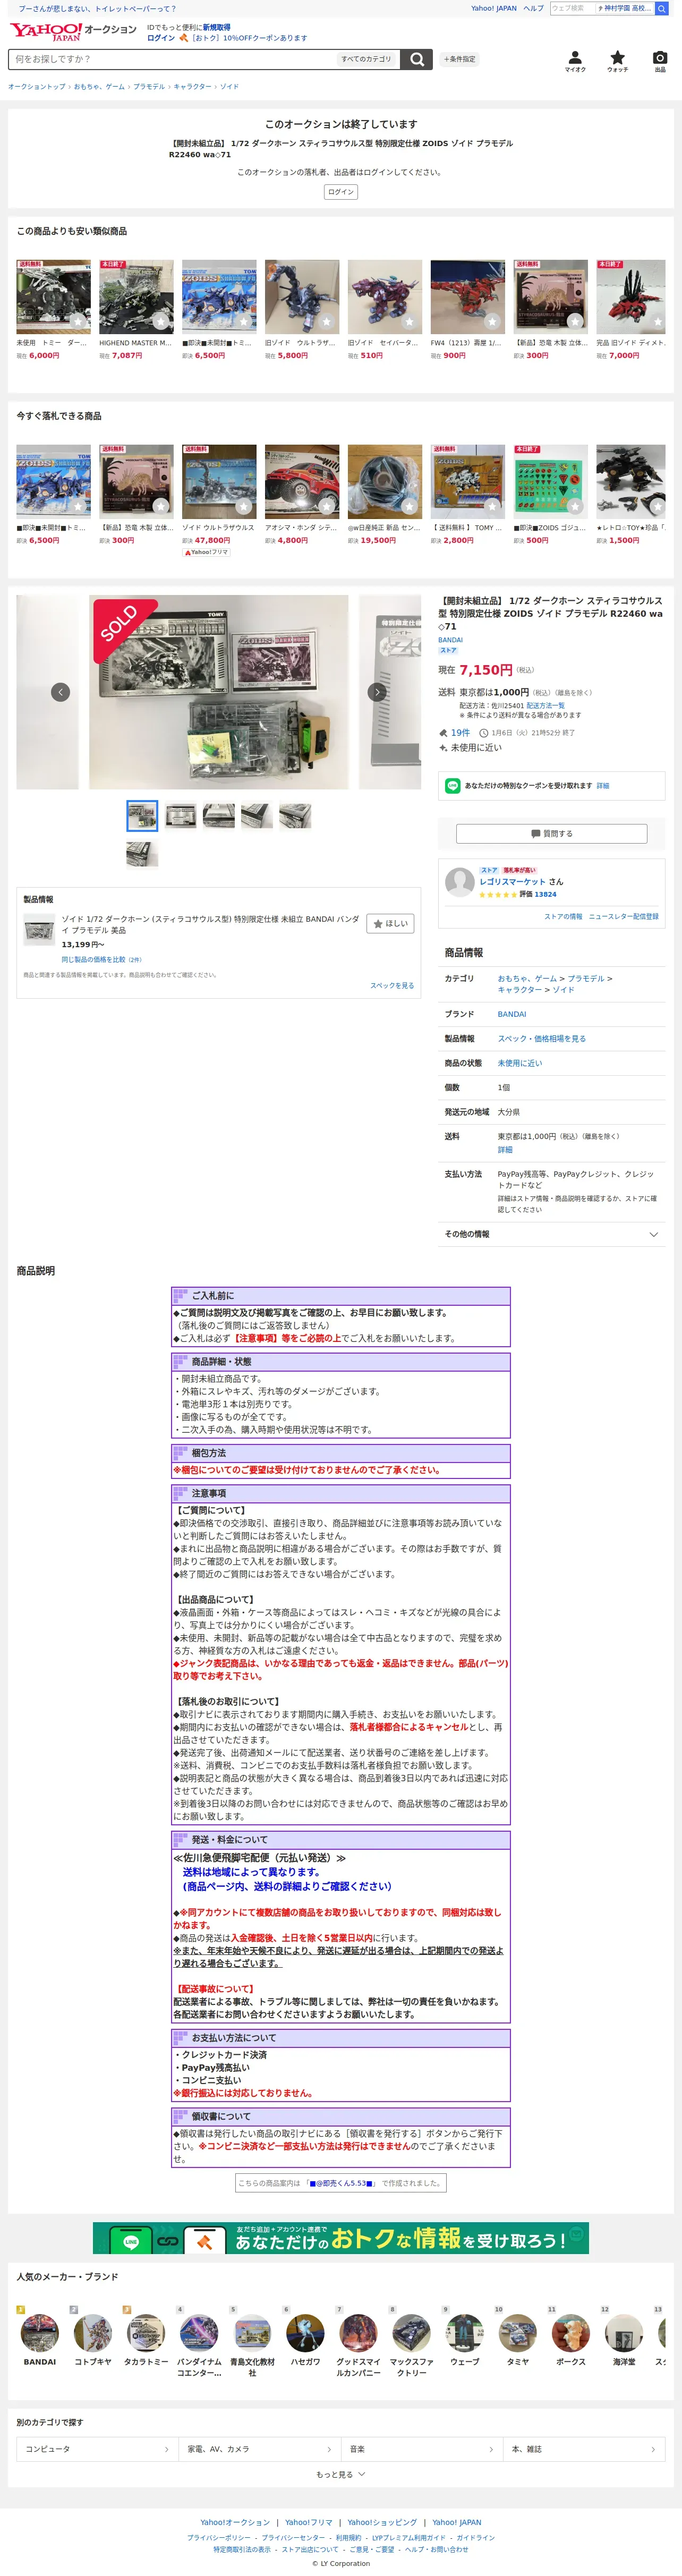Select third product thumbnail under main image
682x2576 pixels.
pos(218,815)
